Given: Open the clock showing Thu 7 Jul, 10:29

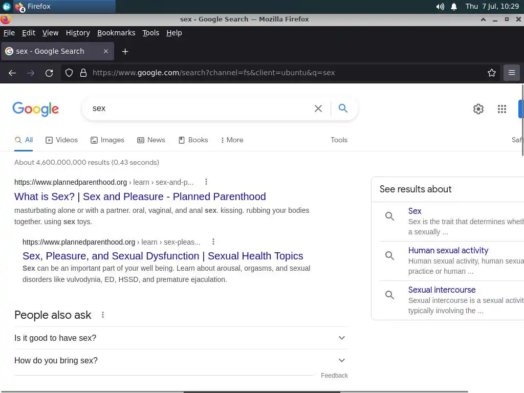Looking at the screenshot, I should click(x=492, y=6).
